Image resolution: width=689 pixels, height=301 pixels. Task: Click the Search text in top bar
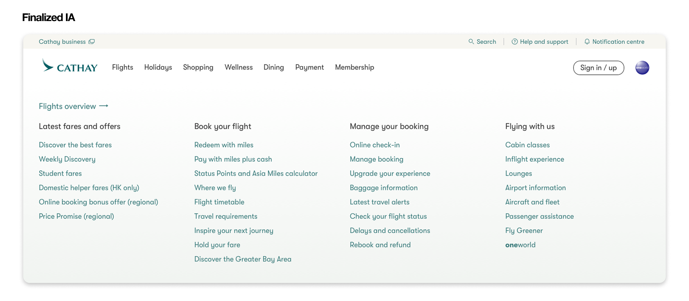[486, 42]
